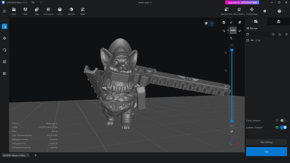Open Resin Alliance
290x163 pixels.
coord(239,11)
